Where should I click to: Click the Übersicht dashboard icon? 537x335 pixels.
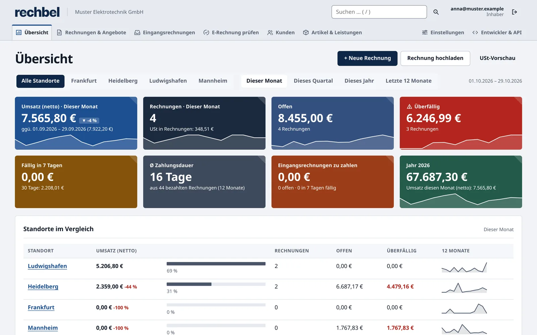pyautogui.click(x=19, y=32)
